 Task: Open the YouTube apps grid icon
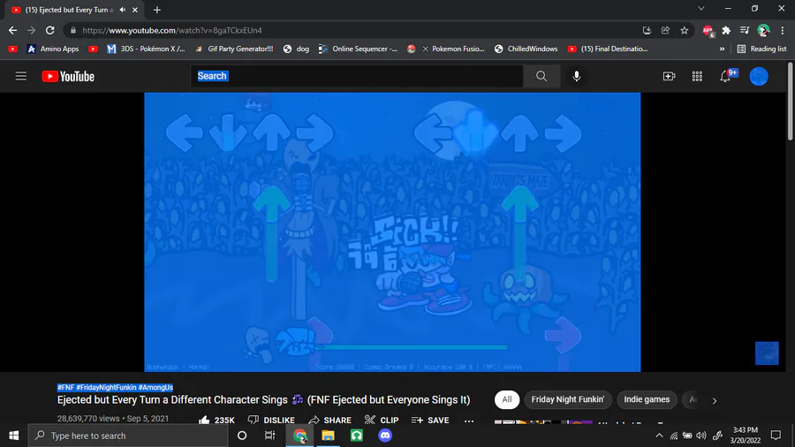pos(697,76)
